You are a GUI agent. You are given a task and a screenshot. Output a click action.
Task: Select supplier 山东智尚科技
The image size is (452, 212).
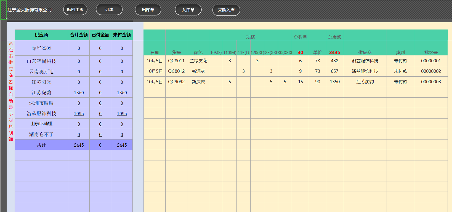[41, 61]
